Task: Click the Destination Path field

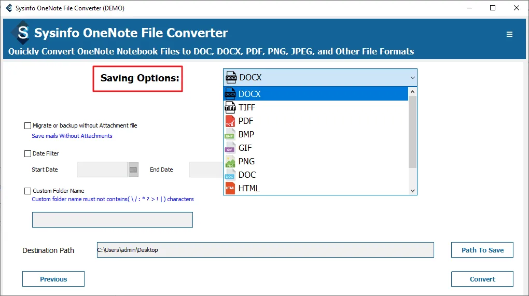Action: coord(265,250)
